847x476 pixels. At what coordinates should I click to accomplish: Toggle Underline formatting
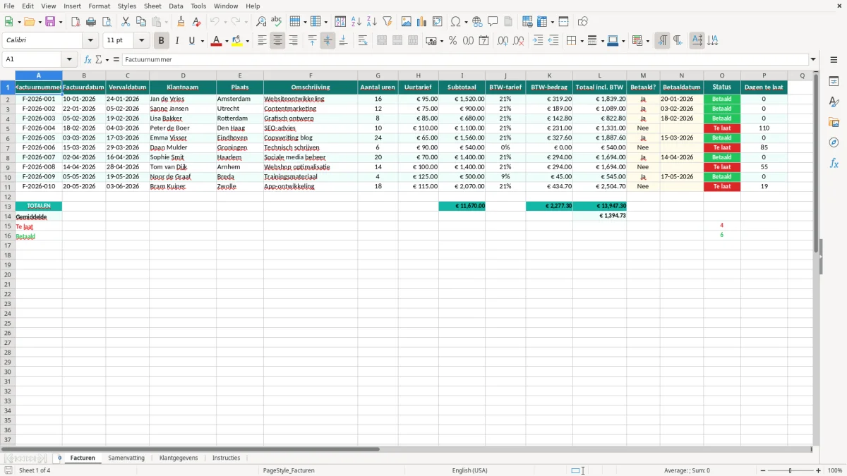click(192, 41)
